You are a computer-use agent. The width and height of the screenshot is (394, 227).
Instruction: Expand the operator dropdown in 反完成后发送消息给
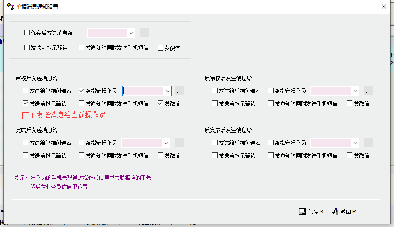pos(355,143)
